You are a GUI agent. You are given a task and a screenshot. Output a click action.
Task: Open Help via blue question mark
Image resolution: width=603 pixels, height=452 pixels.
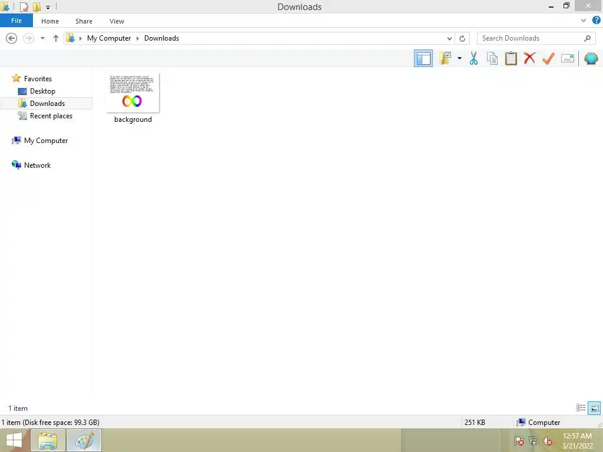click(597, 21)
